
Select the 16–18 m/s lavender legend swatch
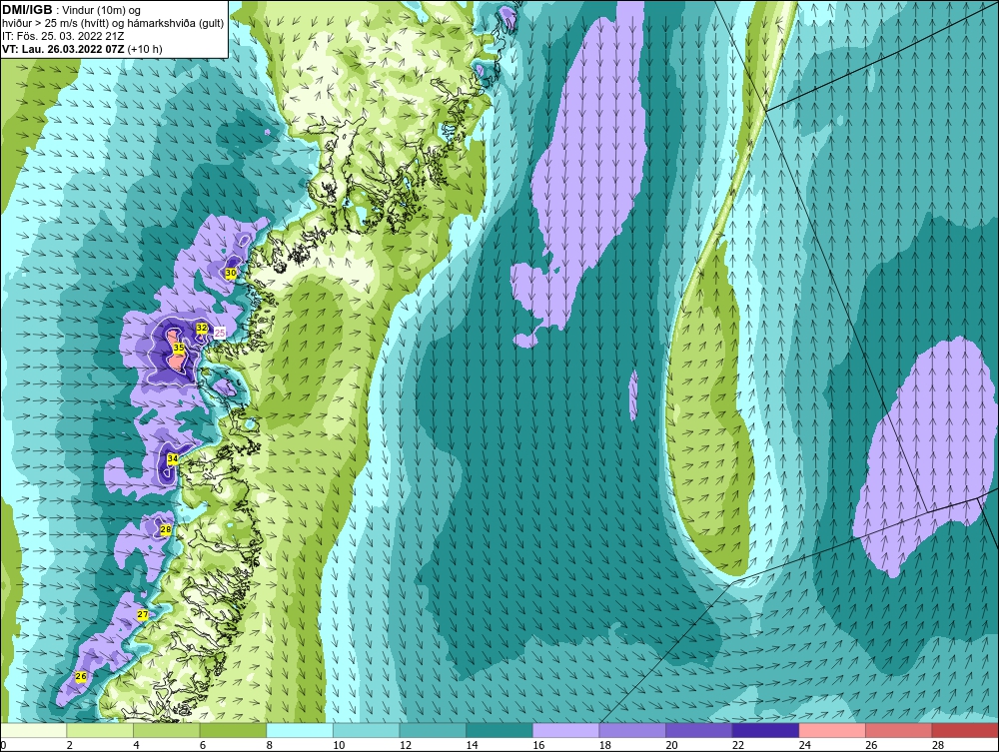pos(565,730)
